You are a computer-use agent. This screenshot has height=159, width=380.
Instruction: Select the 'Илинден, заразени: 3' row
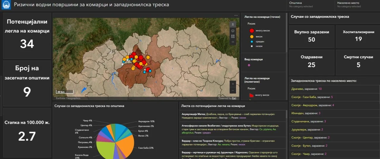[x=334, y=113]
